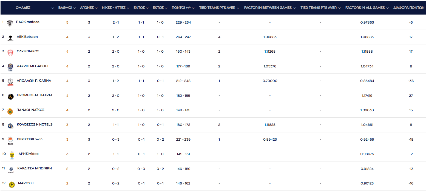Expand FACTORS IN ALL GAMES column chevron

tap(387, 8)
